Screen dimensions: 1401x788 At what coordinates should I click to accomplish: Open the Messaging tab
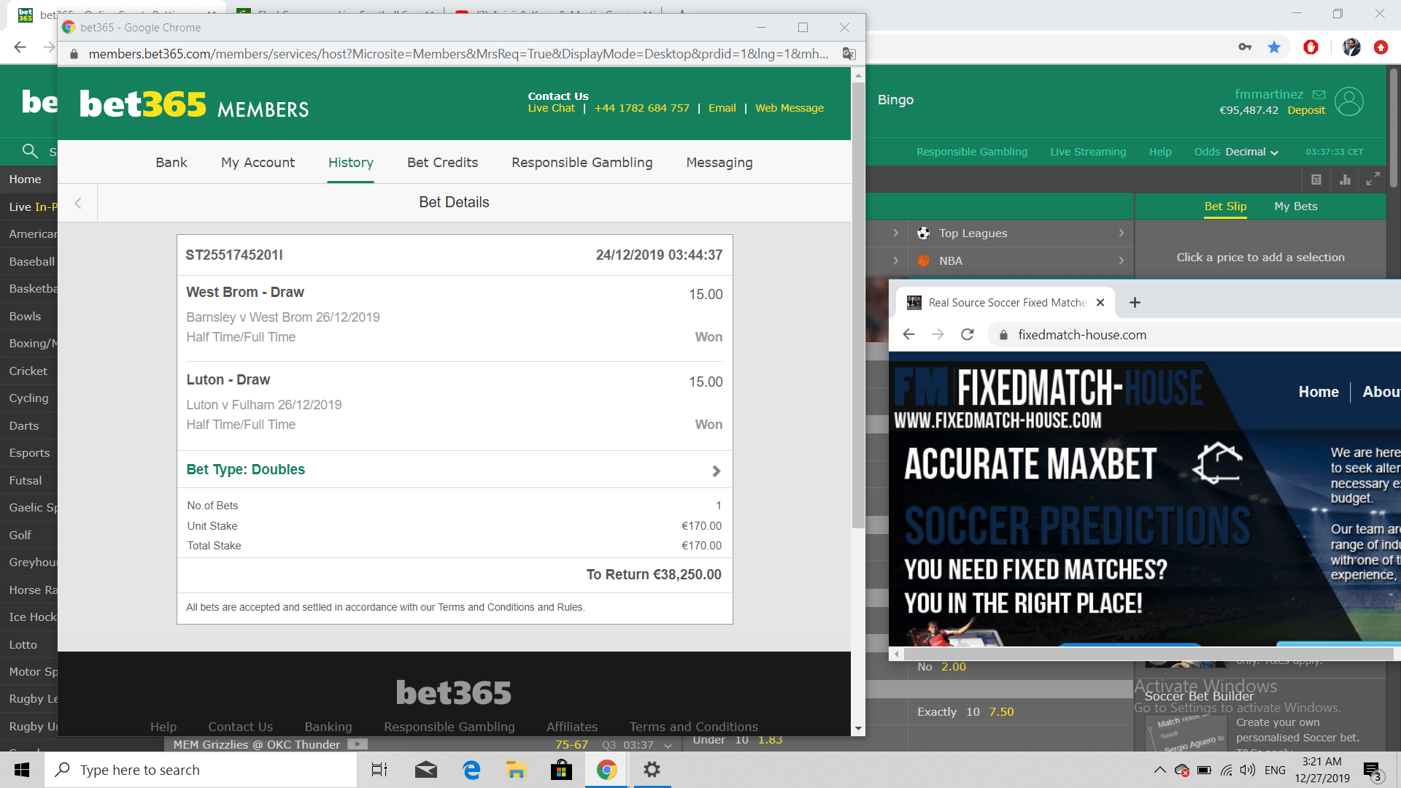(x=719, y=163)
